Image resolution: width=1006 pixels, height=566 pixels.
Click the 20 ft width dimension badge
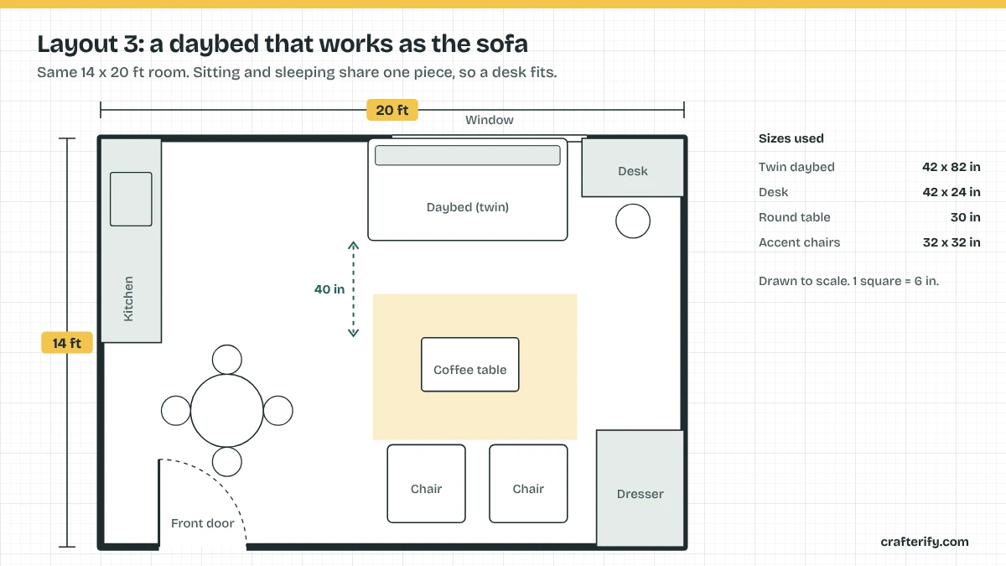pyautogui.click(x=392, y=110)
